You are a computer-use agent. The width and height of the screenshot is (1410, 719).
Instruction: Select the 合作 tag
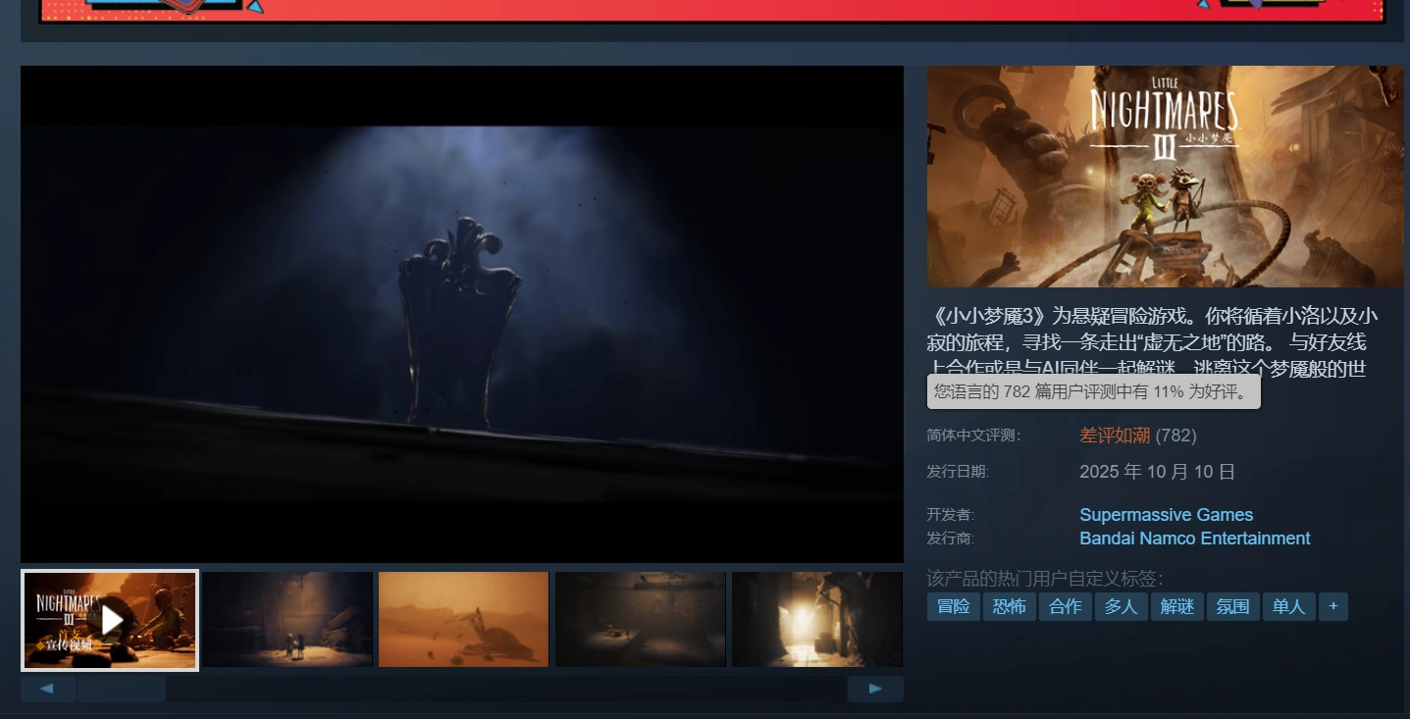tap(1065, 607)
